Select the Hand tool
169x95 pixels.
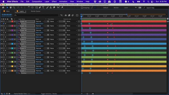click(11, 8)
